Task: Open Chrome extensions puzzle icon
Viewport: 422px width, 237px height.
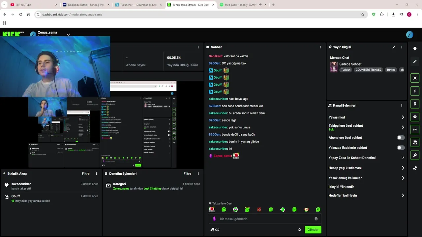Action: [381, 14]
